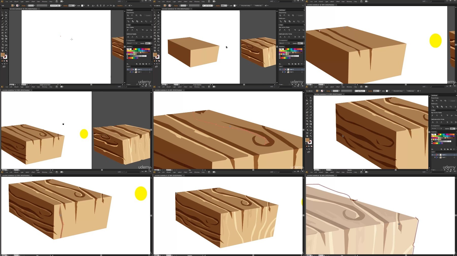The width and height of the screenshot is (457, 256).
Task: Choose the Paintbrush tool in top-left frame
Action: (3, 24)
